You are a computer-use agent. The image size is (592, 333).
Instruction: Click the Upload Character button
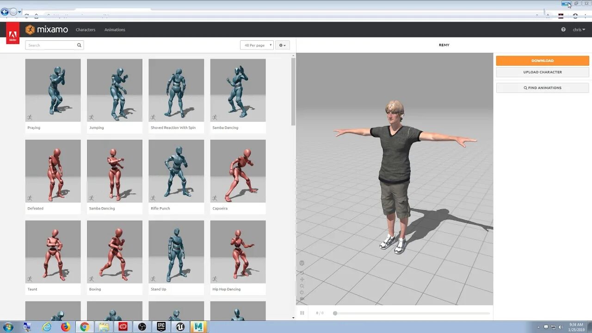tap(543, 72)
